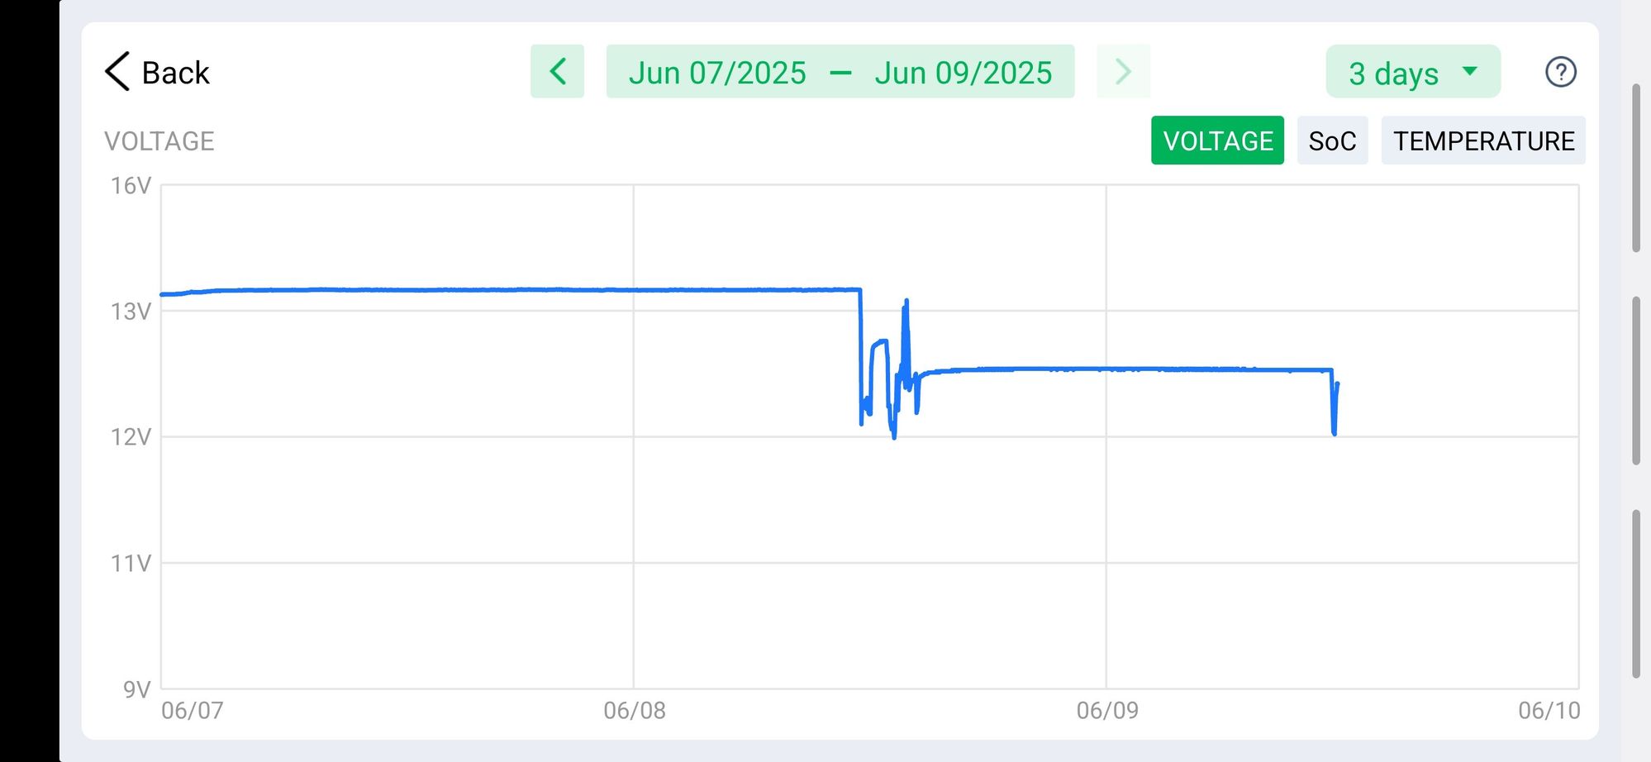This screenshot has width=1651, height=762.
Task: Open the help question mark icon
Action: (1560, 72)
